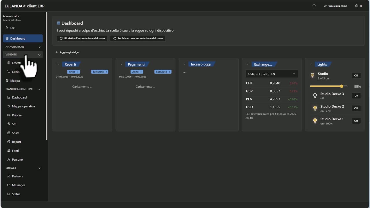This screenshot has height=208, width=370.
Task: Select Dashboard in the sidebar
Action: pyautogui.click(x=23, y=38)
